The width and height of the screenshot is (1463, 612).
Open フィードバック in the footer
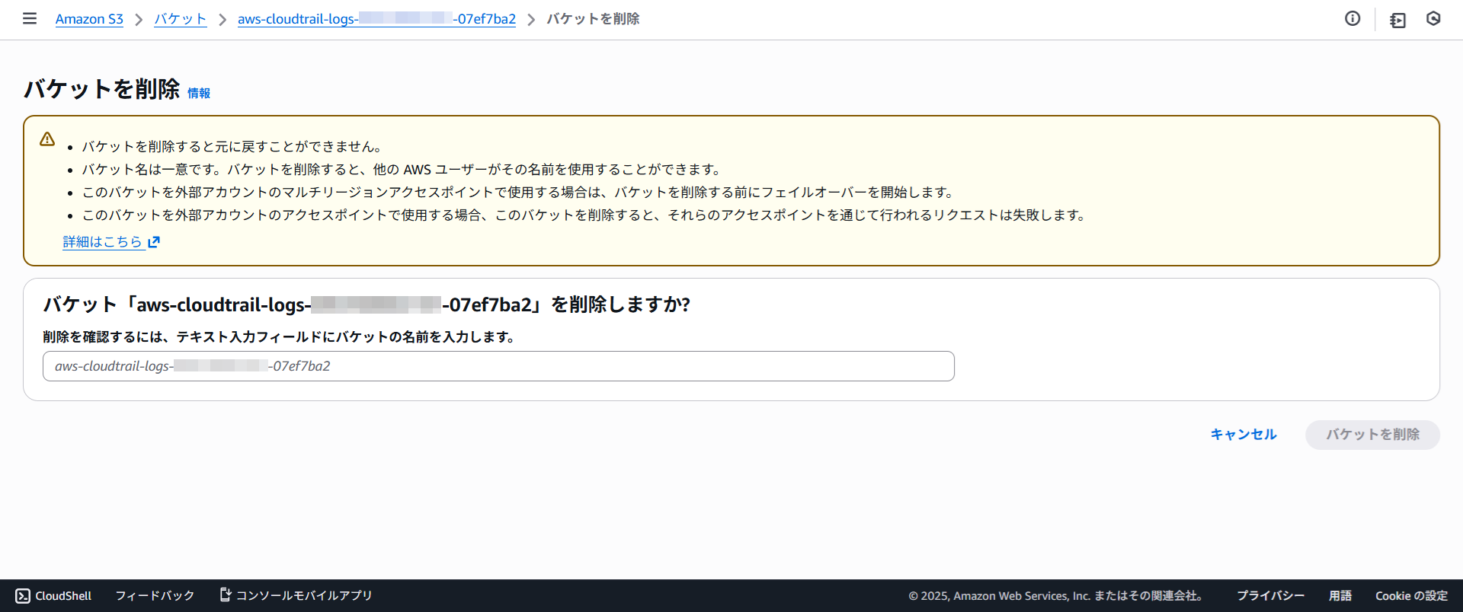pos(155,595)
